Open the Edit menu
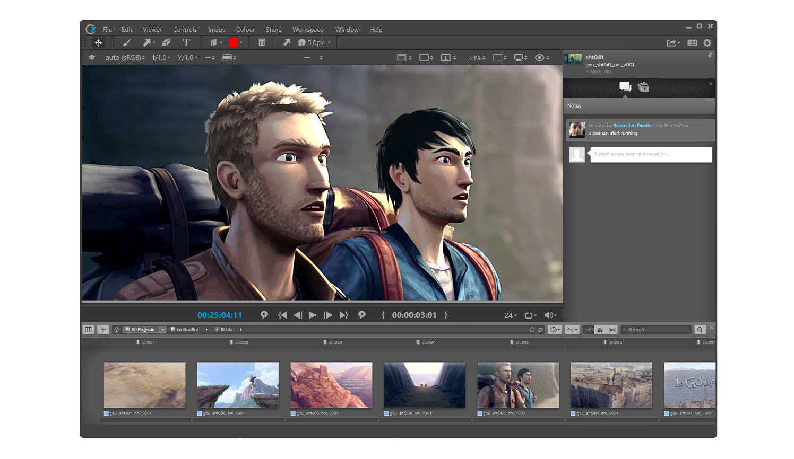The width and height of the screenshot is (794, 459). tap(127, 30)
